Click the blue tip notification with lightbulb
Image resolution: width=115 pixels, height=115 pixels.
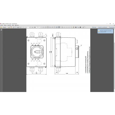(105, 31)
